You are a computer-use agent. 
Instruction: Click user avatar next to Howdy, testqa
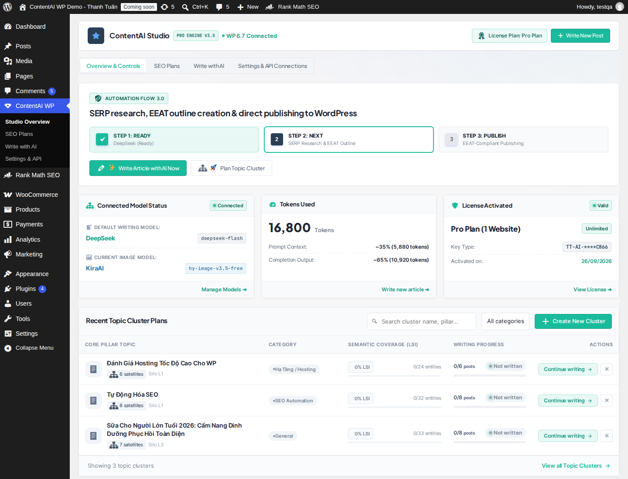pyautogui.click(x=620, y=7)
